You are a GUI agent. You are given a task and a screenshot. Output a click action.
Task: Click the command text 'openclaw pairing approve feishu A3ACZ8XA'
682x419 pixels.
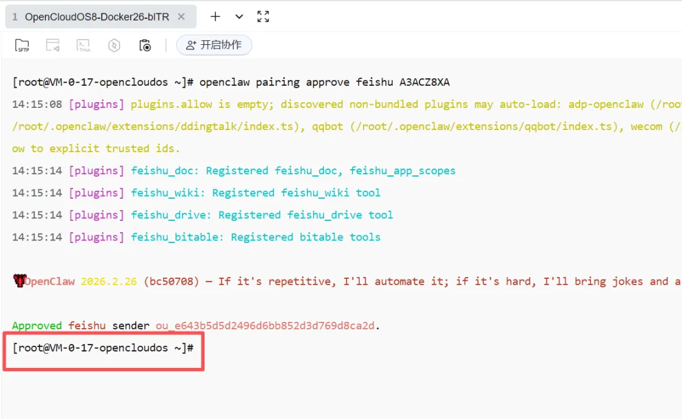325,82
